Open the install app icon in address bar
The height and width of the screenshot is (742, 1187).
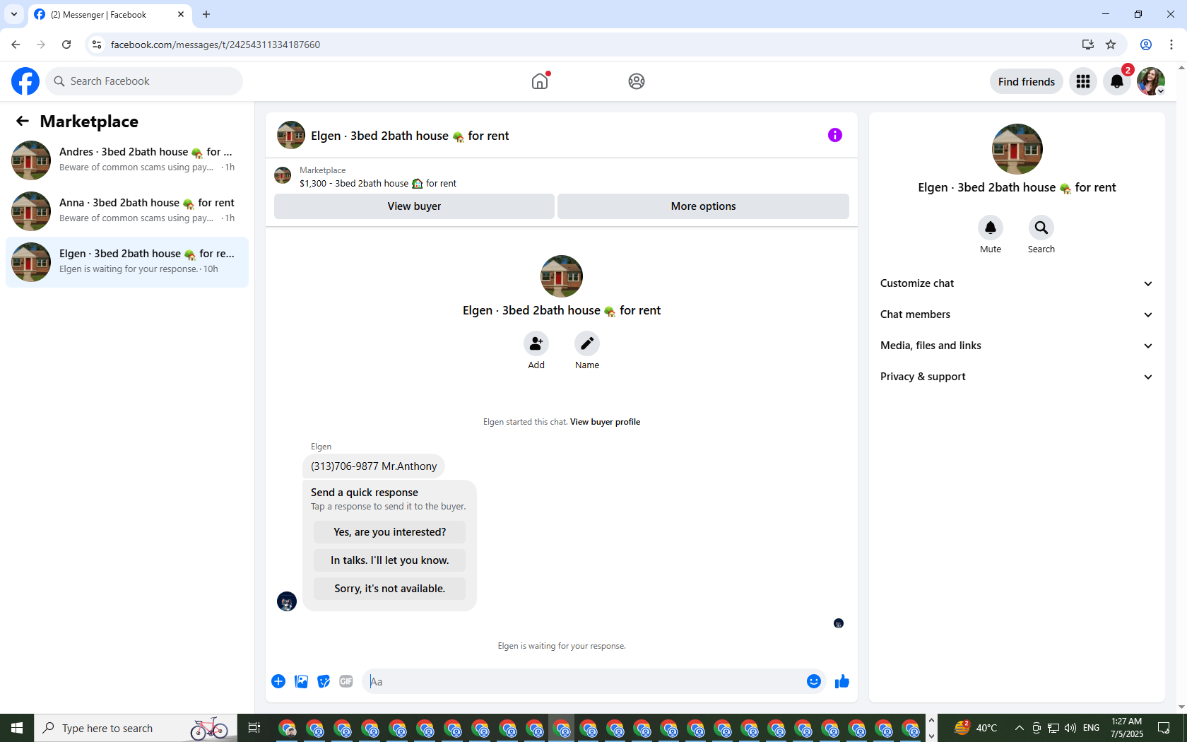1088,45
